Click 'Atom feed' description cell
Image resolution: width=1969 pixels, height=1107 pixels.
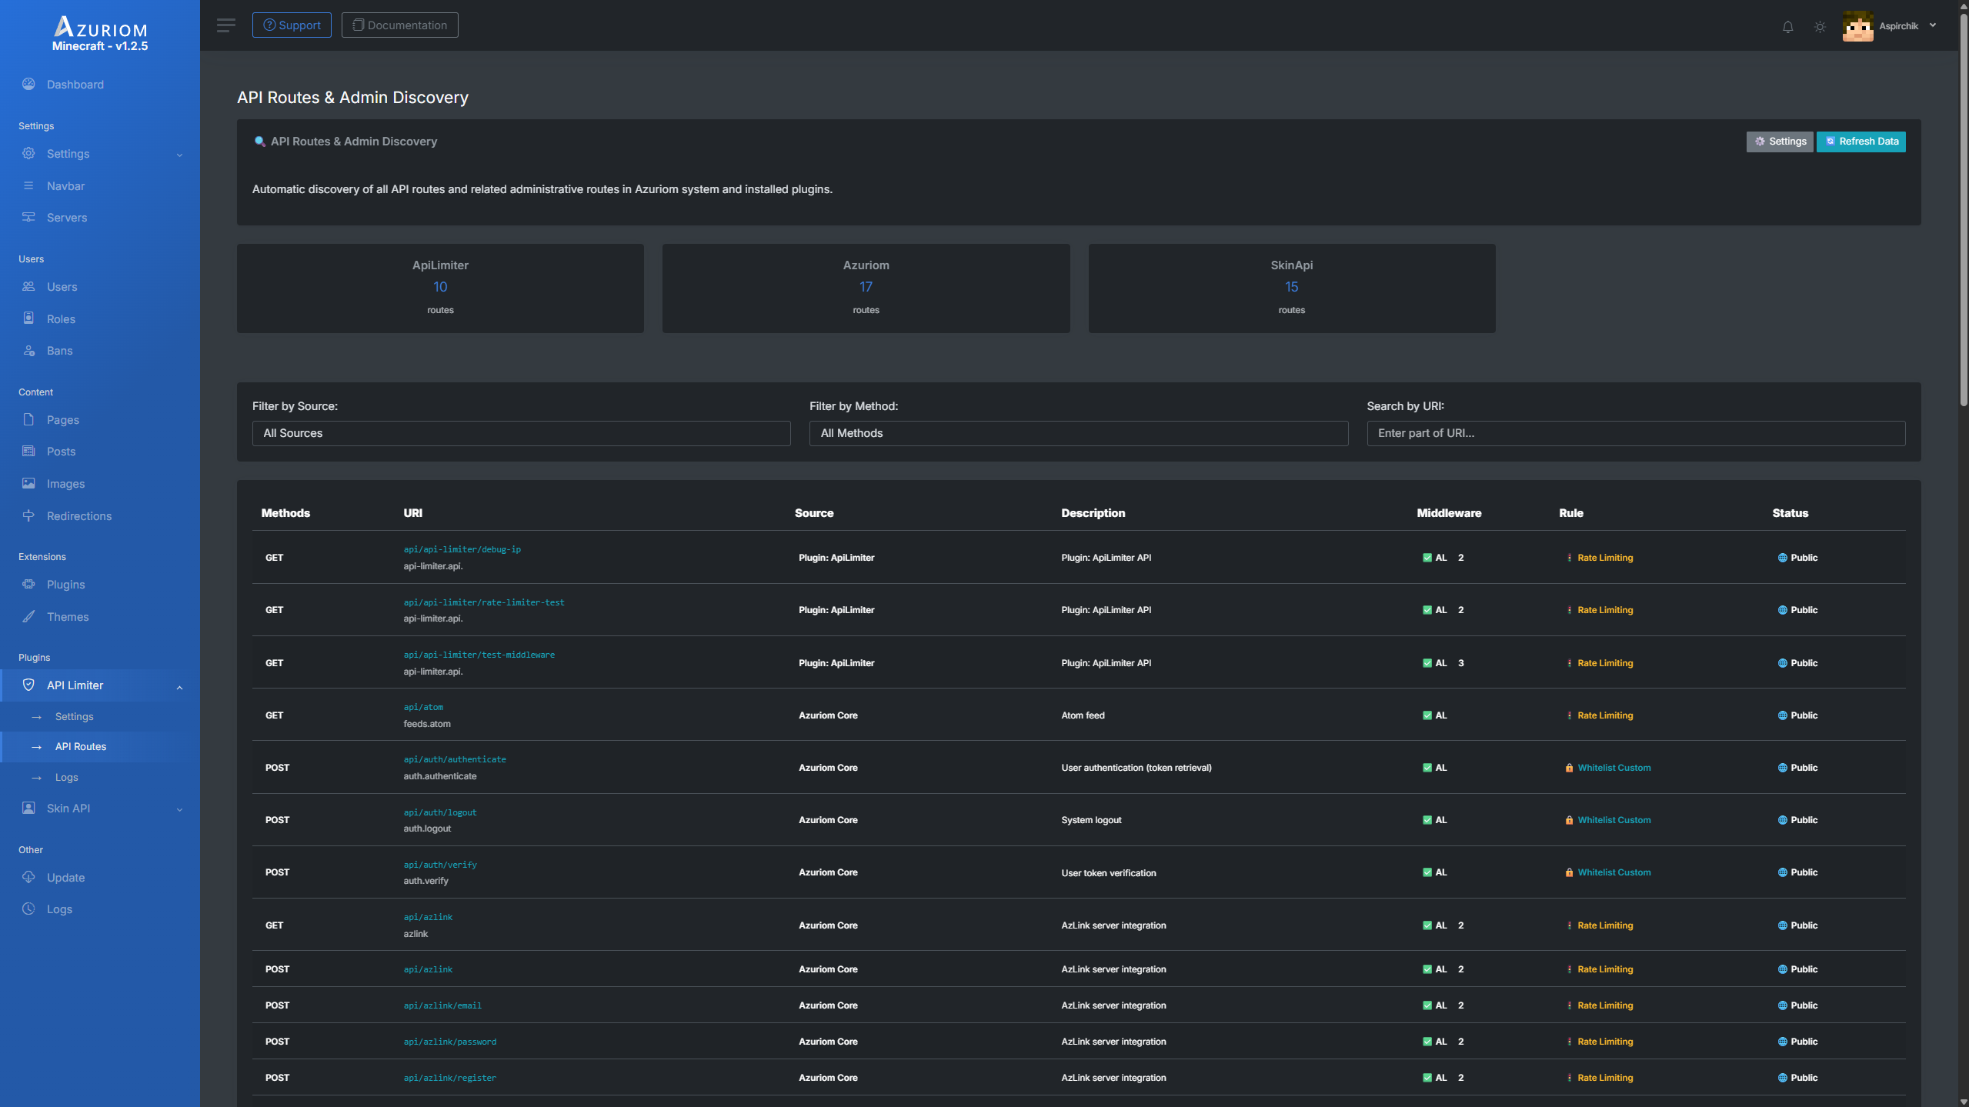pyautogui.click(x=1083, y=715)
